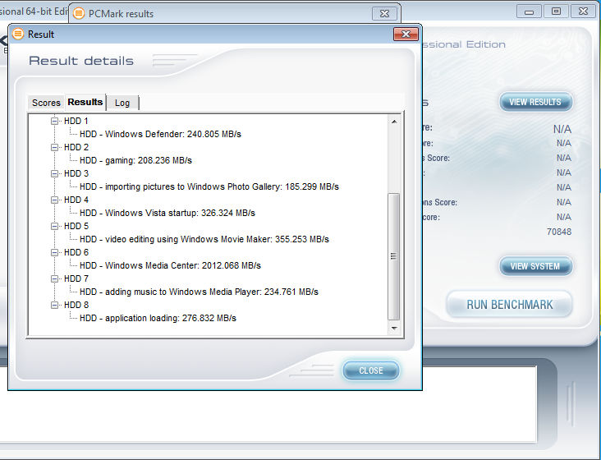Close the Result dialog with red X
The width and height of the screenshot is (601, 460).
coord(406,34)
